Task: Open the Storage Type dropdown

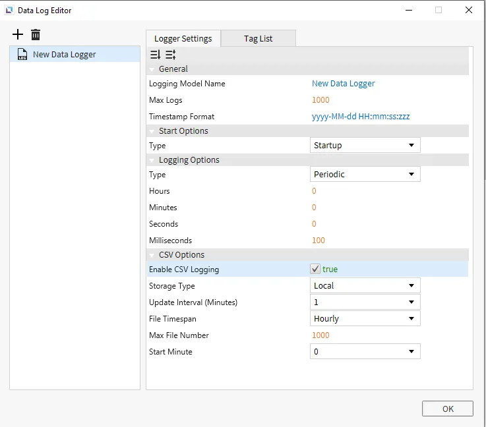Action: coord(365,286)
